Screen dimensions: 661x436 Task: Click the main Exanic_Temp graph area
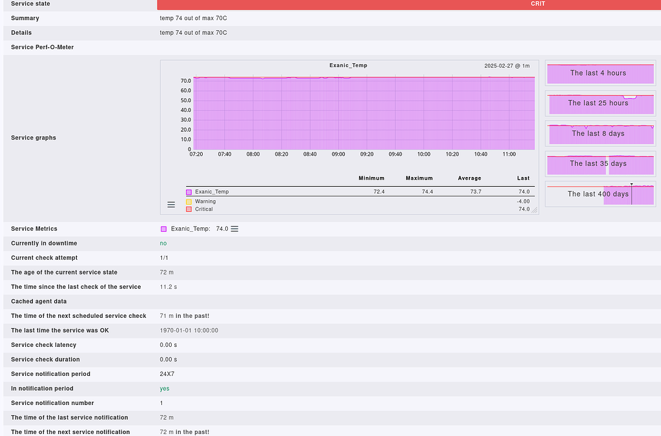[364, 114]
